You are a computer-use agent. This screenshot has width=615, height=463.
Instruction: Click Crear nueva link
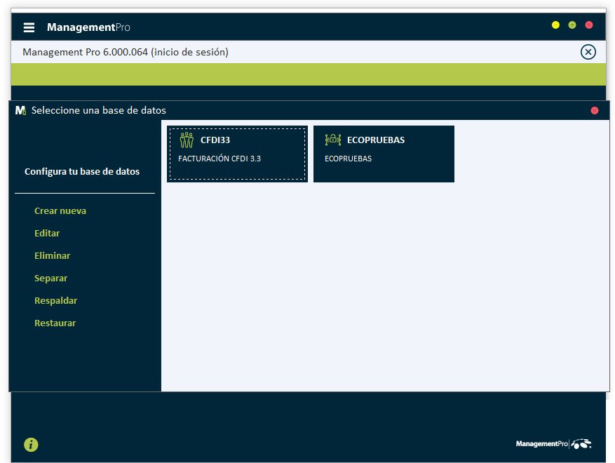[60, 210]
